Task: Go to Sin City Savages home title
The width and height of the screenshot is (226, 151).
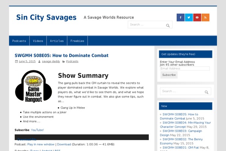Action: [46, 17]
